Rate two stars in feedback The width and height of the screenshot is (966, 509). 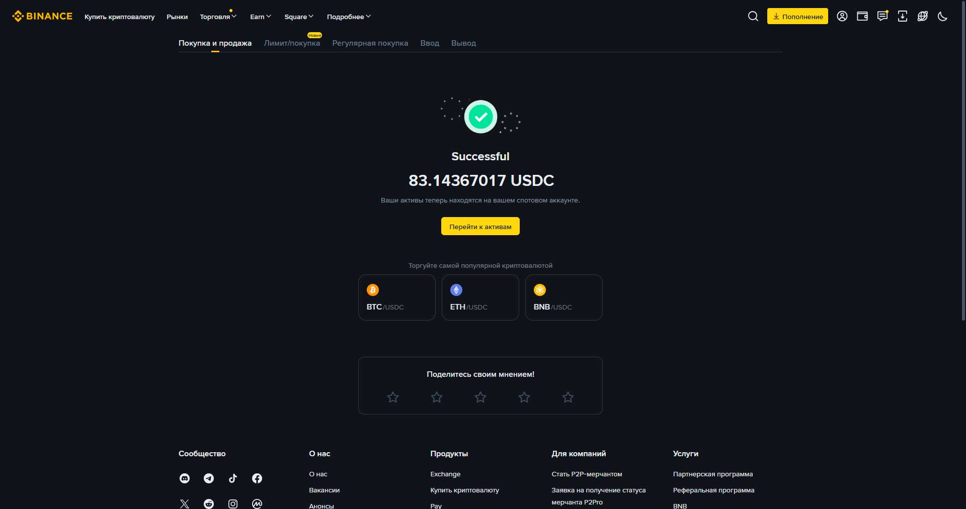[437, 397]
